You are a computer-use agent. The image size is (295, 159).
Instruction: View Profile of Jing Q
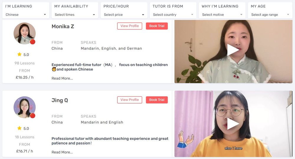[x=130, y=100]
